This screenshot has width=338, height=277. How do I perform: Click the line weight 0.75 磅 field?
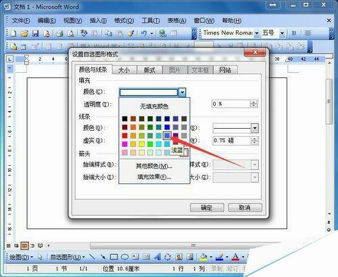click(x=232, y=141)
